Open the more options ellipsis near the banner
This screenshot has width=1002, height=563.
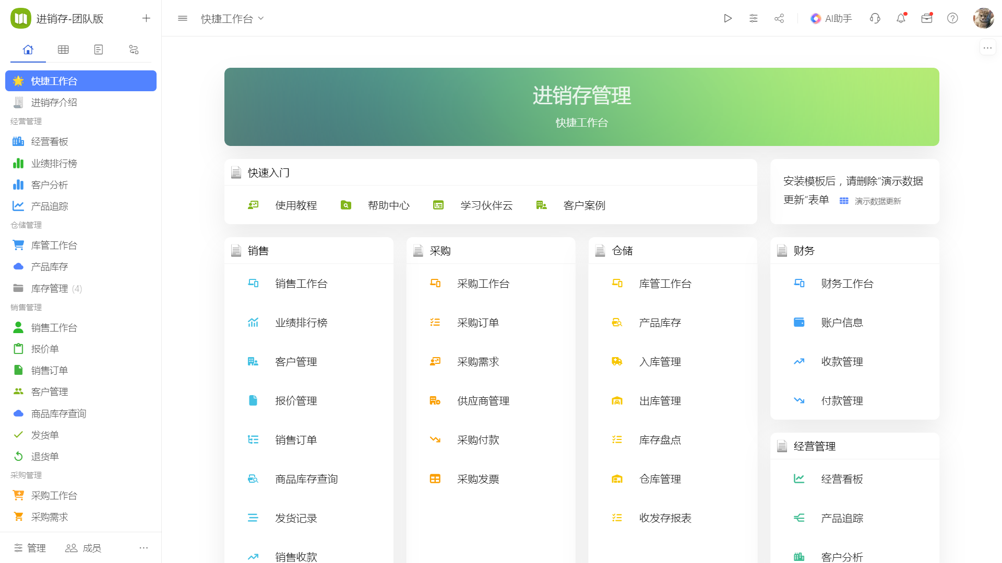987,47
